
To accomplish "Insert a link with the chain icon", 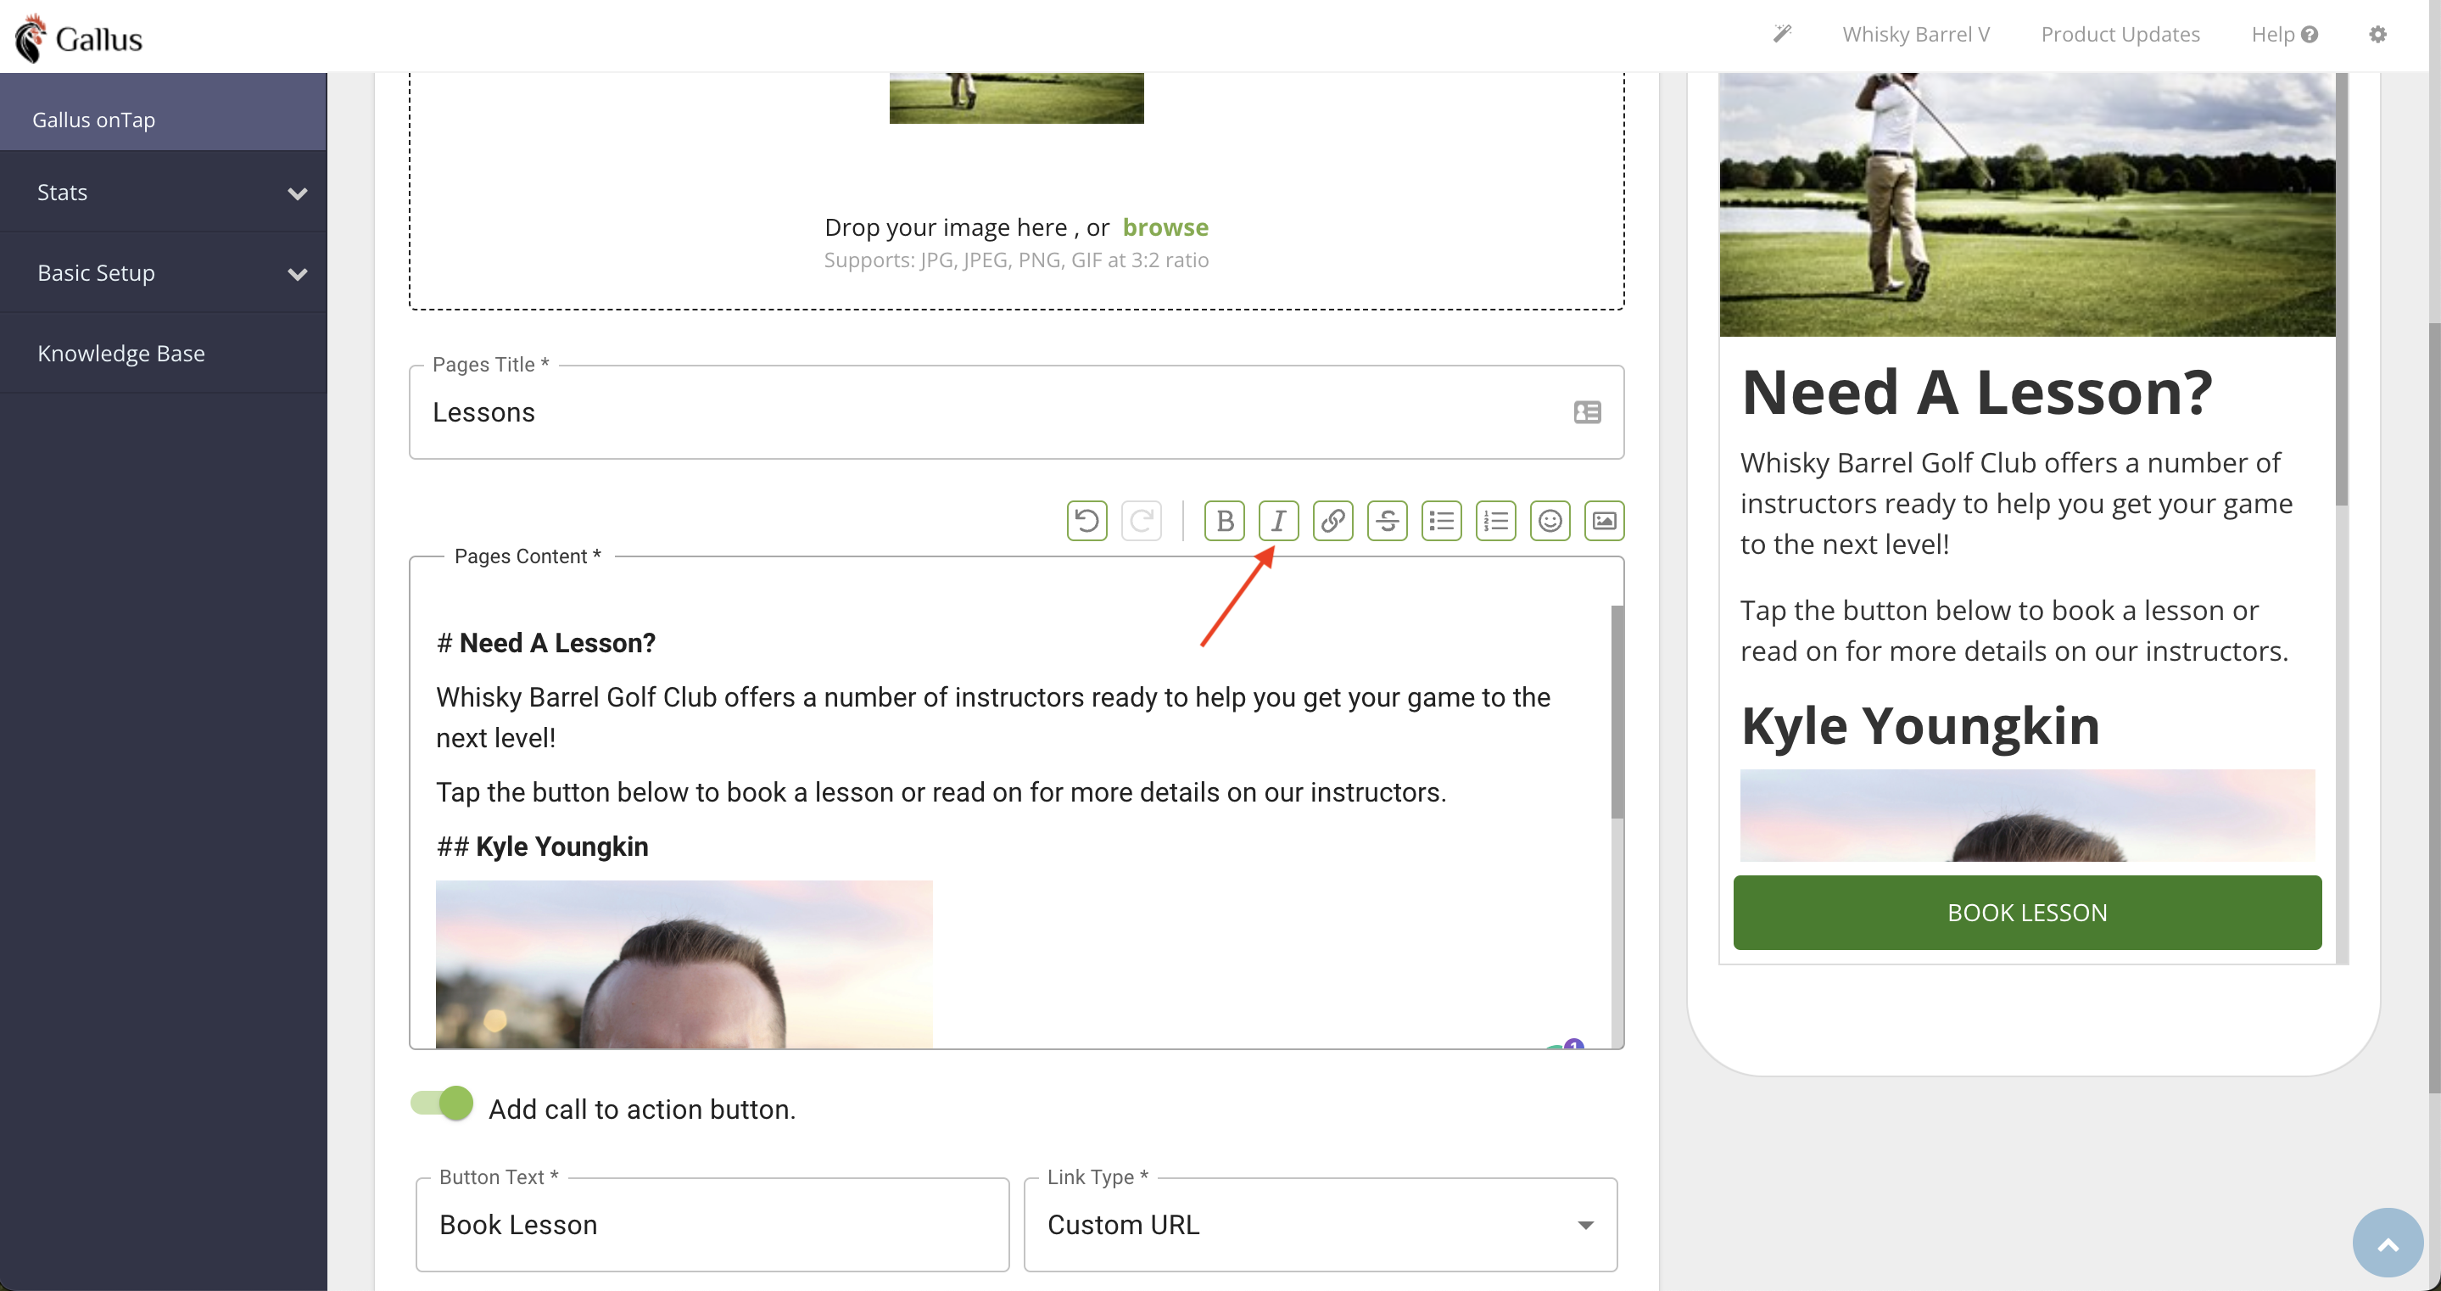I will click(x=1332, y=520).
